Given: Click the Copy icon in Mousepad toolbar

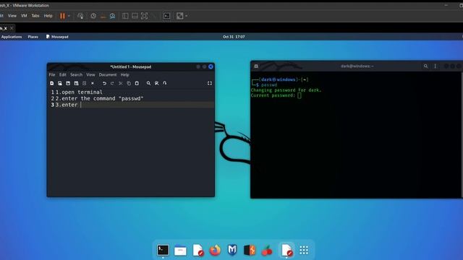Looking at the screenshot, I should (129, 84).
